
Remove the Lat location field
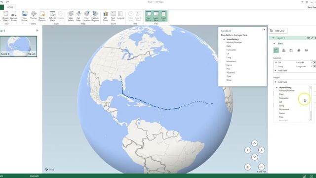click(x=315, y=63)
